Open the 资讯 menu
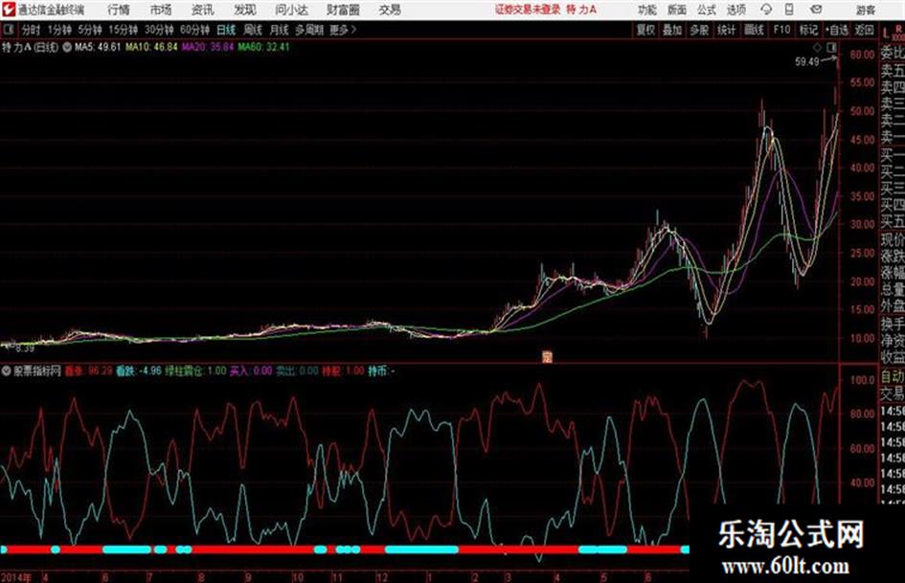Viewport: 905px width, 583px height. 203,10
